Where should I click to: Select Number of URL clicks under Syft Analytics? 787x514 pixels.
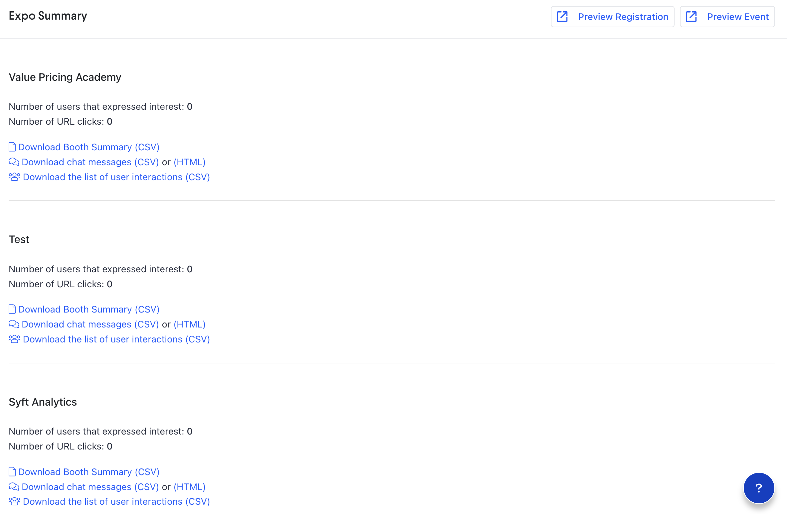tap(61, 446)
